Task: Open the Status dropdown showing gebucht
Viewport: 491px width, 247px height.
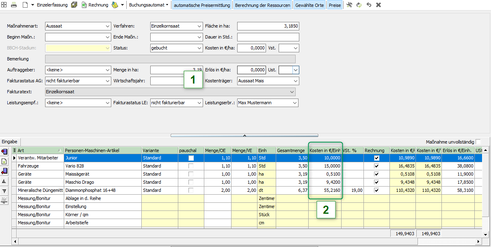Action: (x=199, y=48)
